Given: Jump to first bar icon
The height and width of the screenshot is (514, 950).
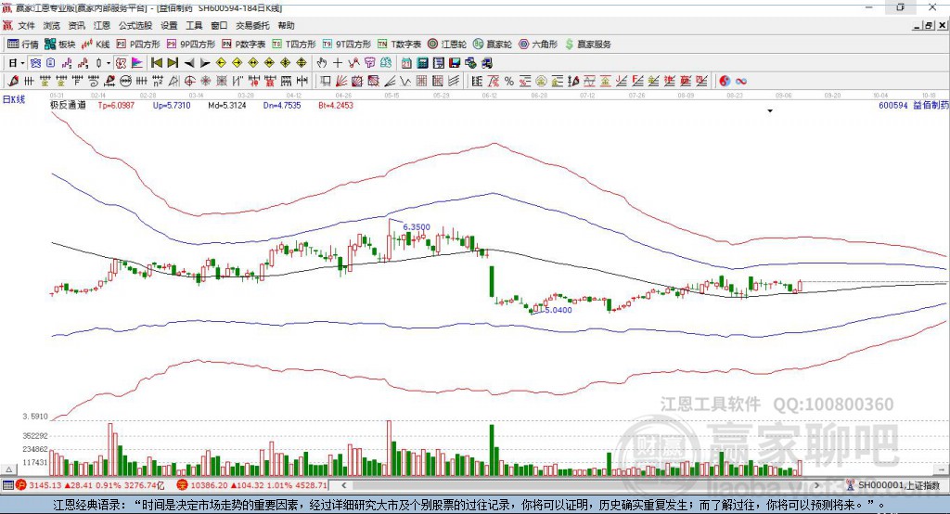Looking at the screenshot, I should tap(156, 63).
